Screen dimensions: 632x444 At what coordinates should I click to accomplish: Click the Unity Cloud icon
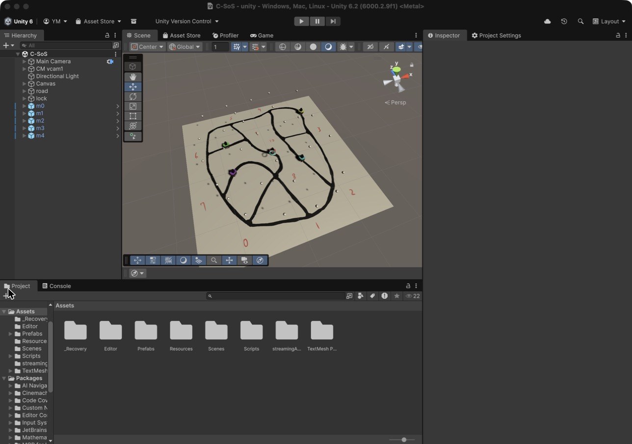coord(548,22)
